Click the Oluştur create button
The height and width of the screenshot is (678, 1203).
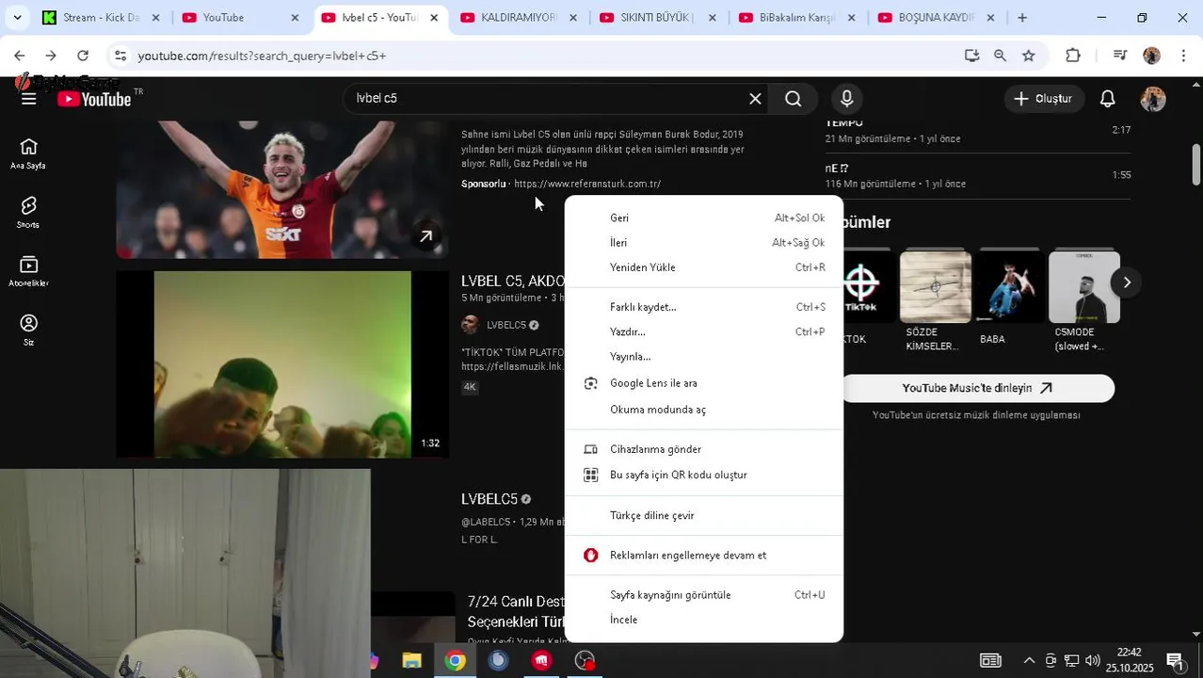pyautogui.click(x=1044, y=99)
